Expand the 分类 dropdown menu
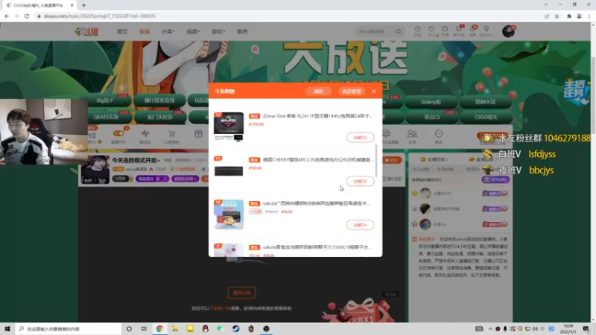The image size is (596, 335). (168, 31)
